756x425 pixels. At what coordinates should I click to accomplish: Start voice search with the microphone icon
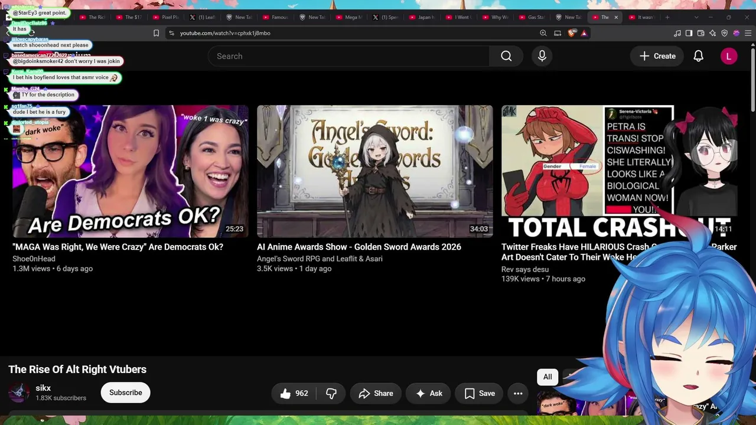[x=542, y=56]
